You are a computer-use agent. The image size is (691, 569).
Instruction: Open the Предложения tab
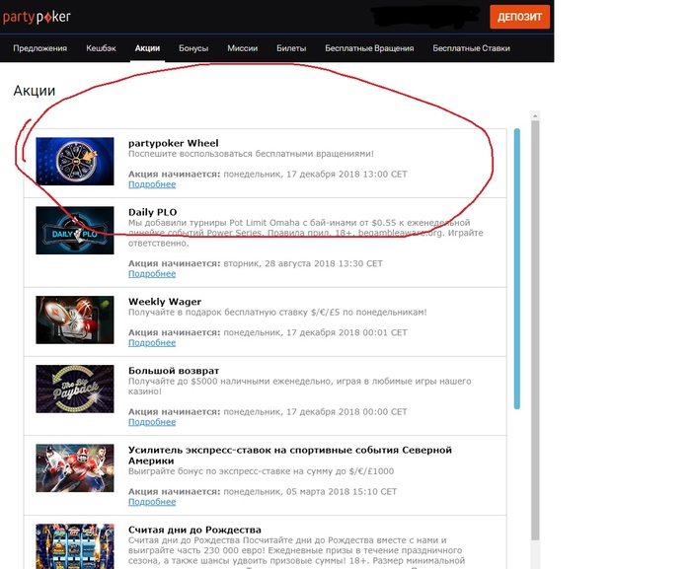[40, 48]
